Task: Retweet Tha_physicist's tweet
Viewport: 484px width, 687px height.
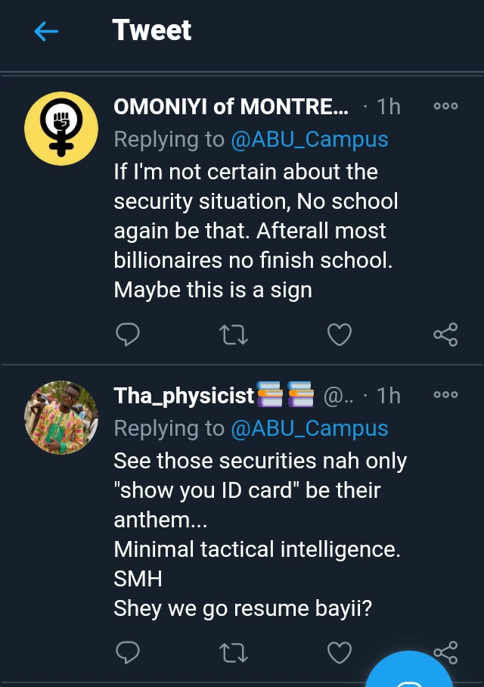Action: [x=233, y=652]
